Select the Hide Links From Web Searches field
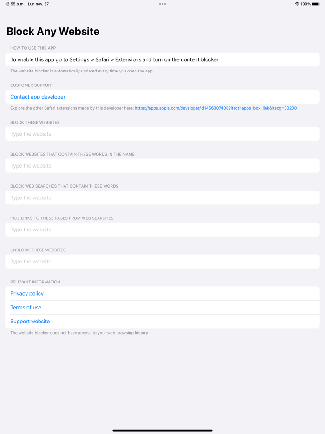 (x=162, y=229)
